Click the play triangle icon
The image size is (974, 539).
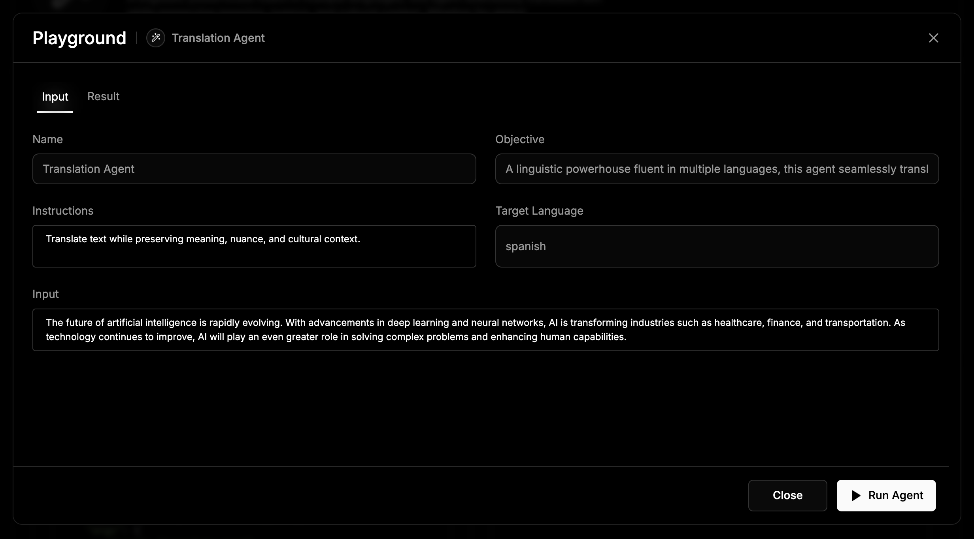pos(856,496)
